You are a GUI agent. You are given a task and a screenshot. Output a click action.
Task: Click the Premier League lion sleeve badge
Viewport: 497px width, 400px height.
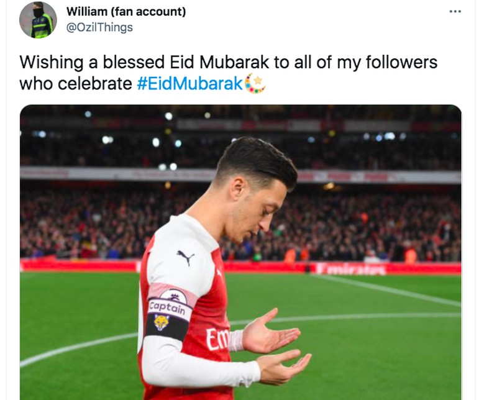[x=174, y=296]
